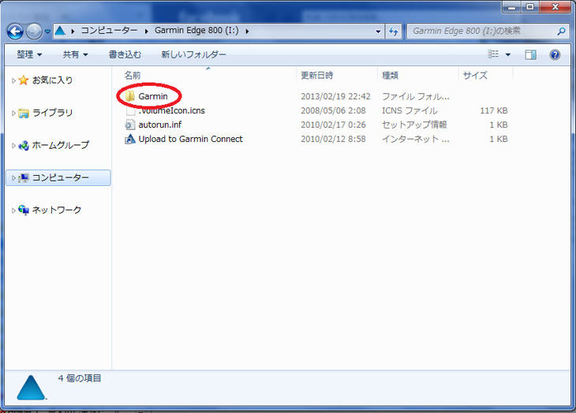This screenshot has height=413, width=576.
Task: Select the .VolumeIcon.icns file name
Action: point(171,110)
